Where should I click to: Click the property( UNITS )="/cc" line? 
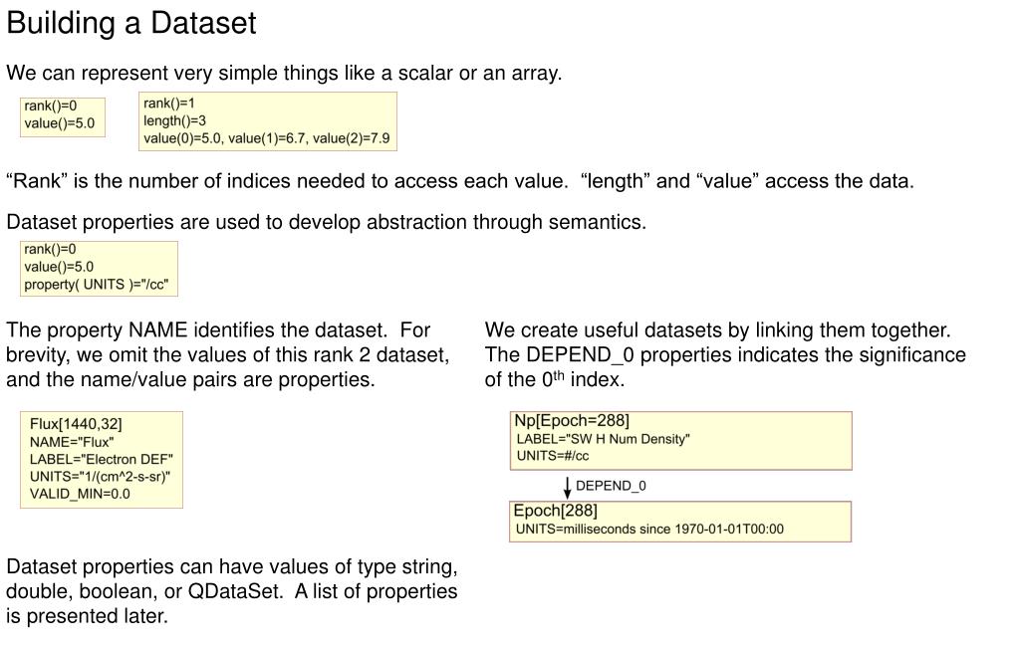click(x=97, y=285)
